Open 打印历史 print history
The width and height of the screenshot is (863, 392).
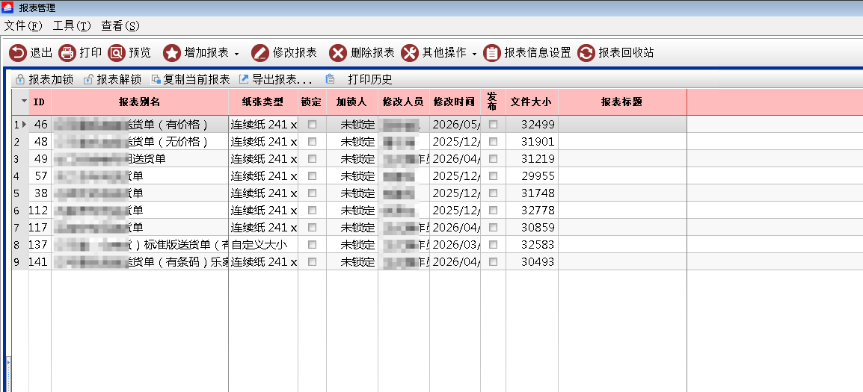tap(370, 79)
